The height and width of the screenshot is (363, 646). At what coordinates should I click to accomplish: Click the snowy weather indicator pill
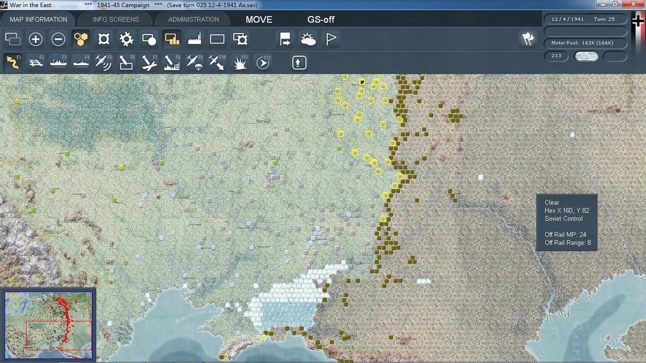[586, 56]
